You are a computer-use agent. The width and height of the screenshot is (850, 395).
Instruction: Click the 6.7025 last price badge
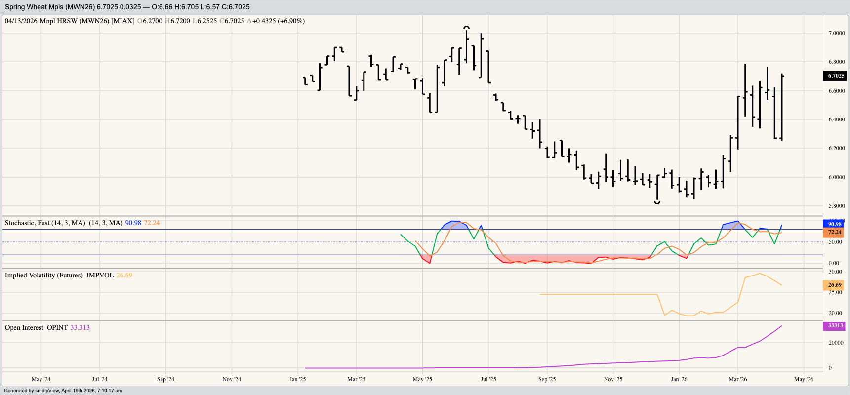pos(835,76)
